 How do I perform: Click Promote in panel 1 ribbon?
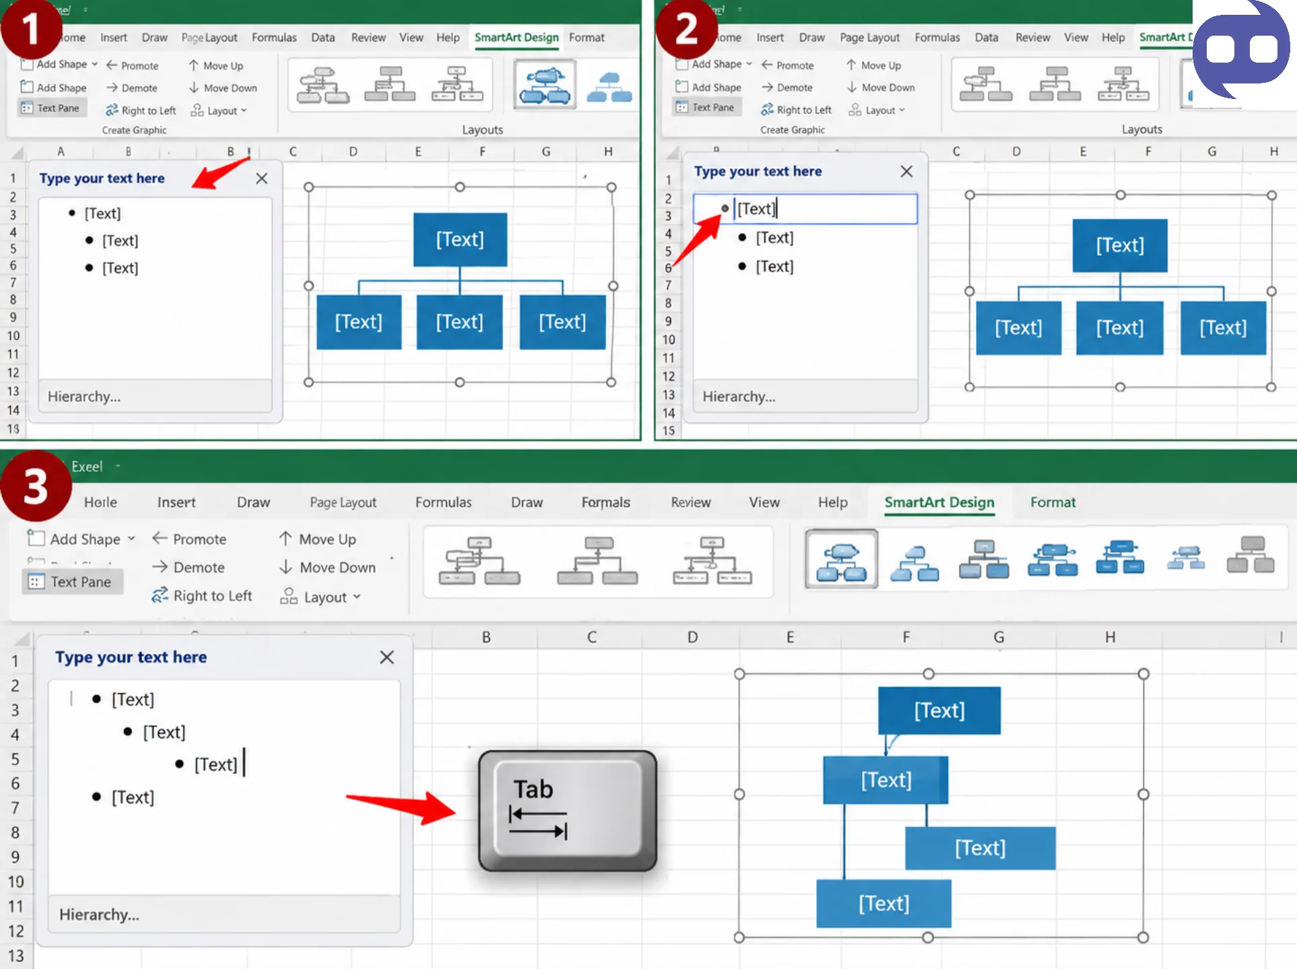[132, 65]
